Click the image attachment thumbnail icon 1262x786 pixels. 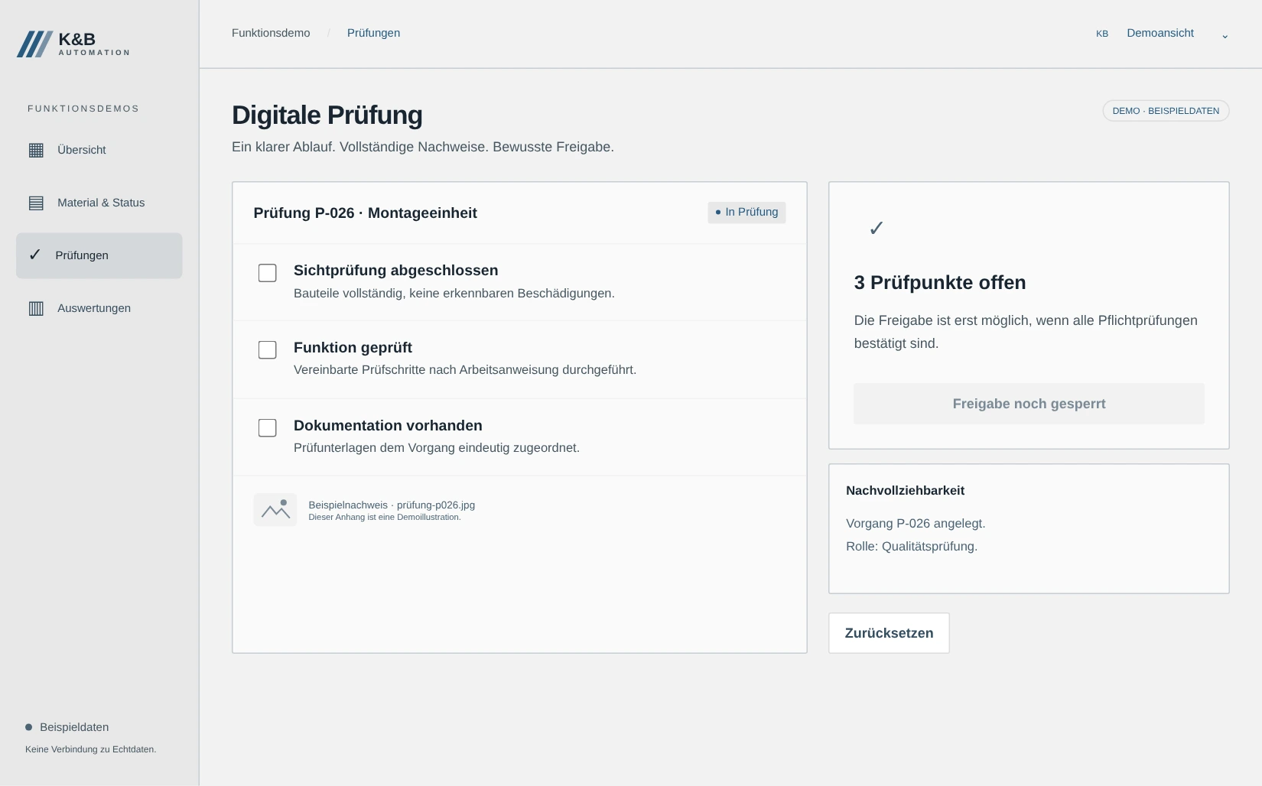[275, 510]
